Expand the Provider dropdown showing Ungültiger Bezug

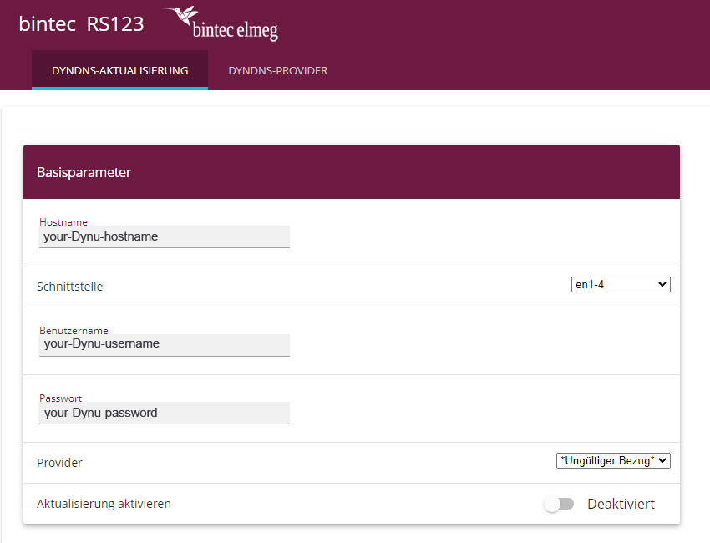point(613,460)
